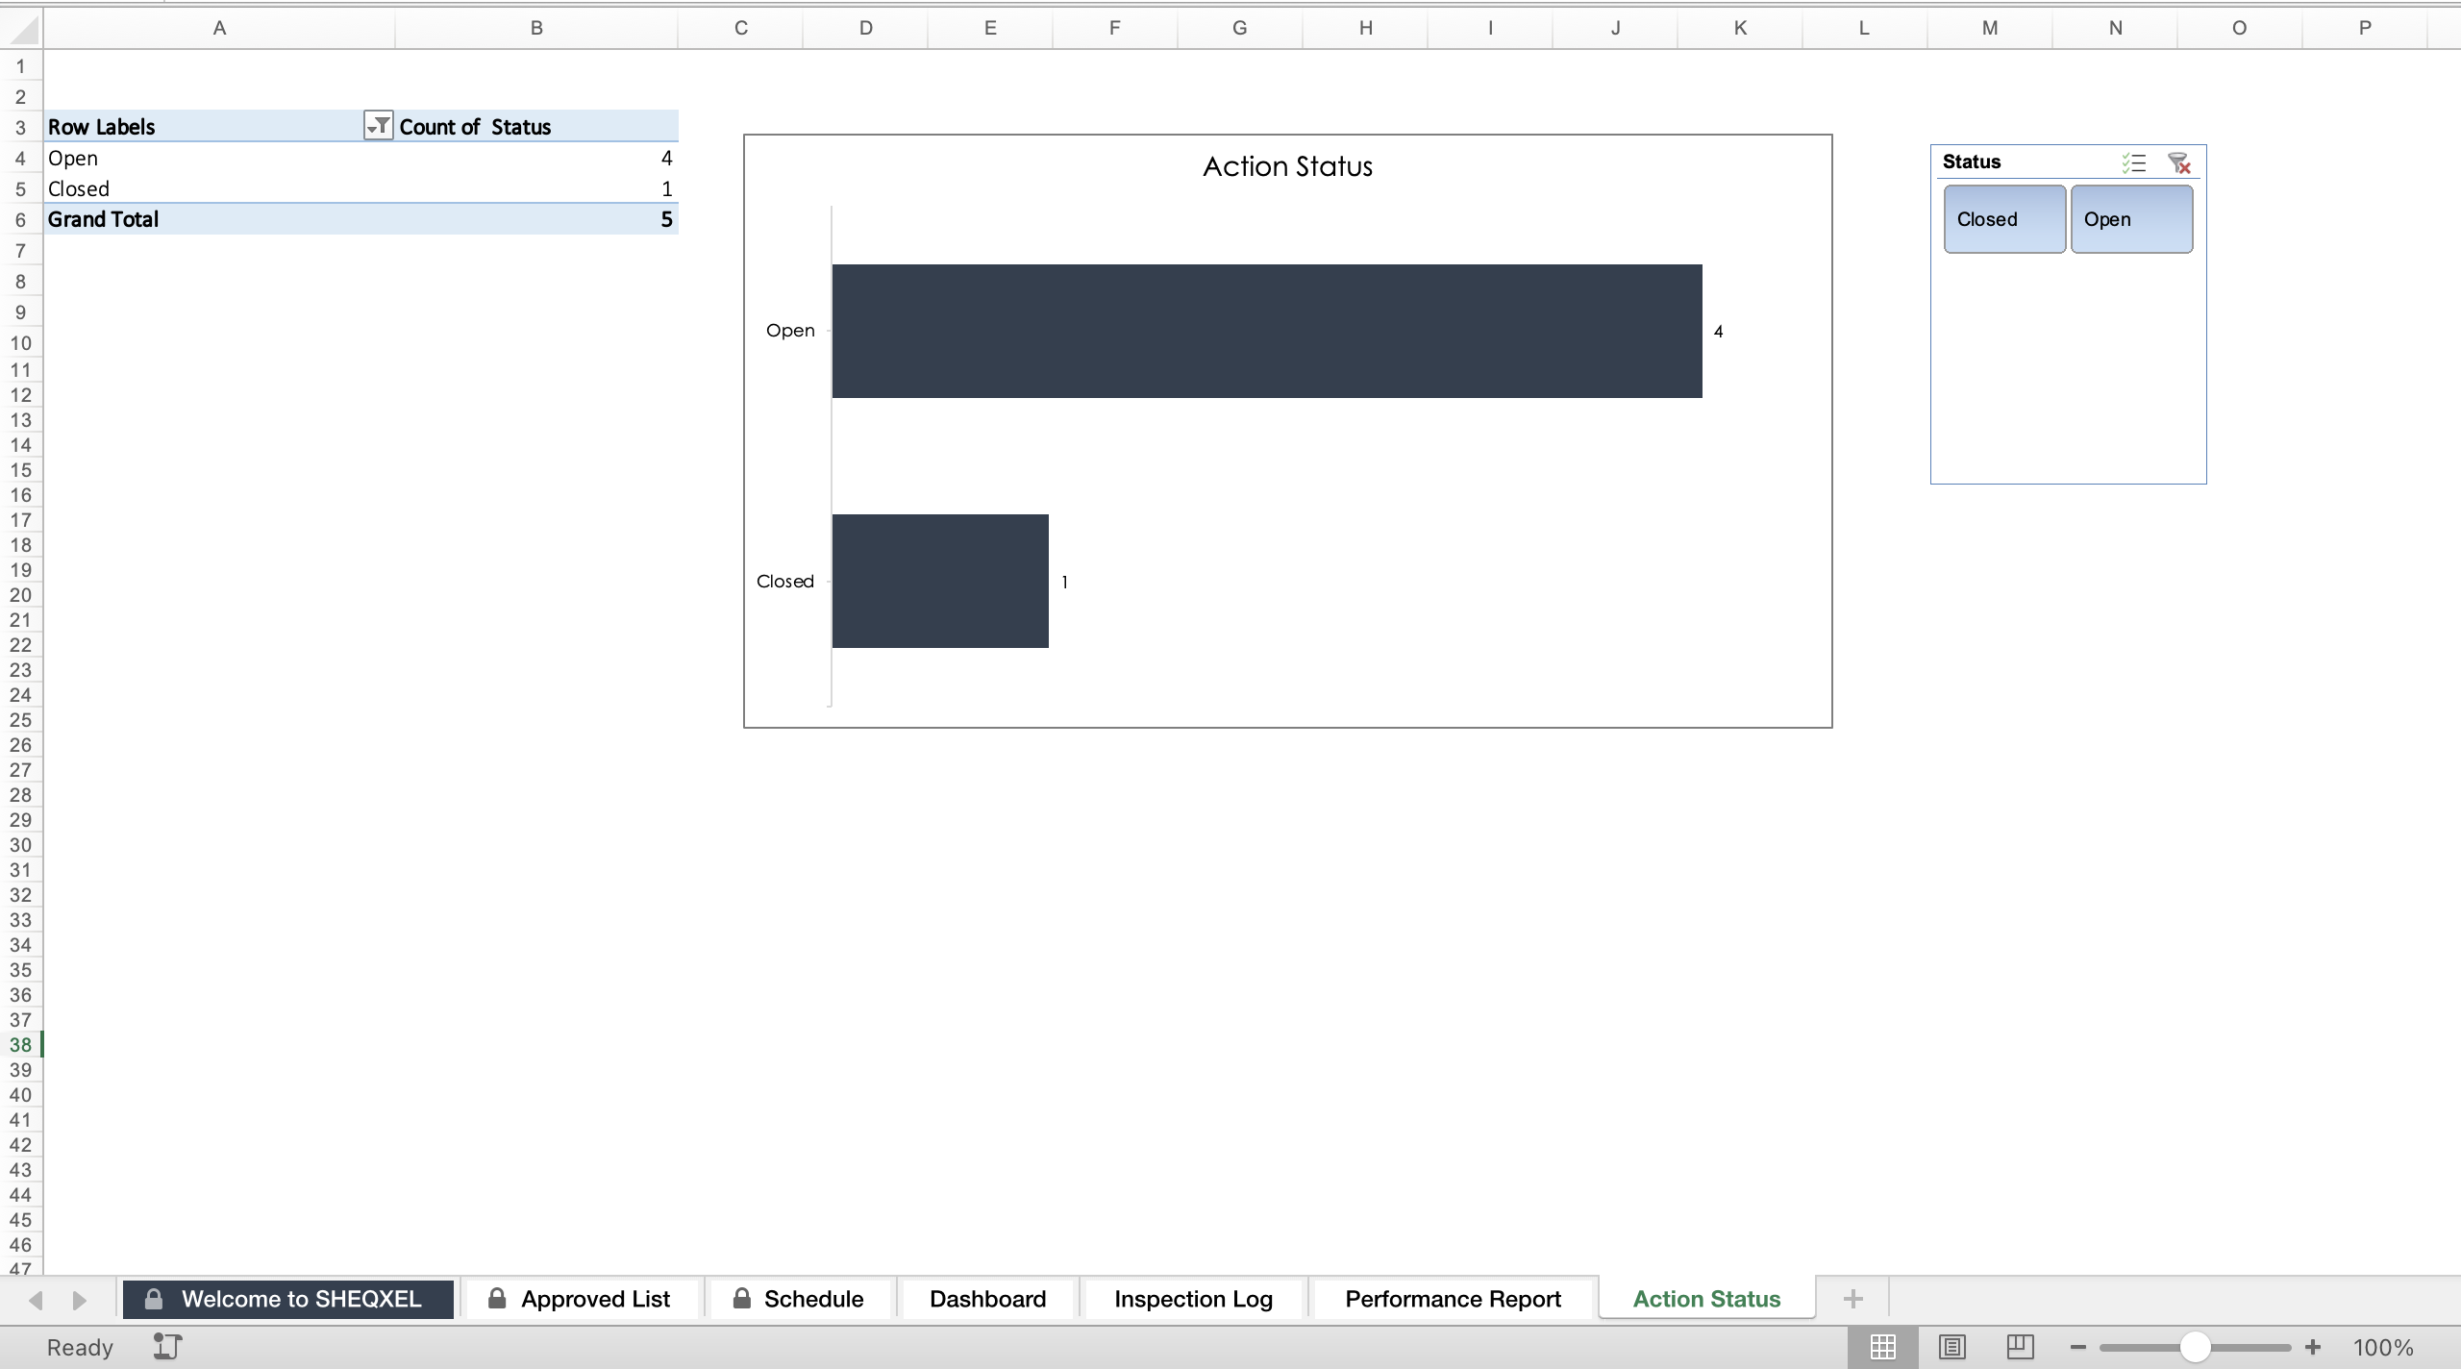Toggle multi-select in Status slicer
The image size is (2461, 1369).
(x=2134, y=162)
